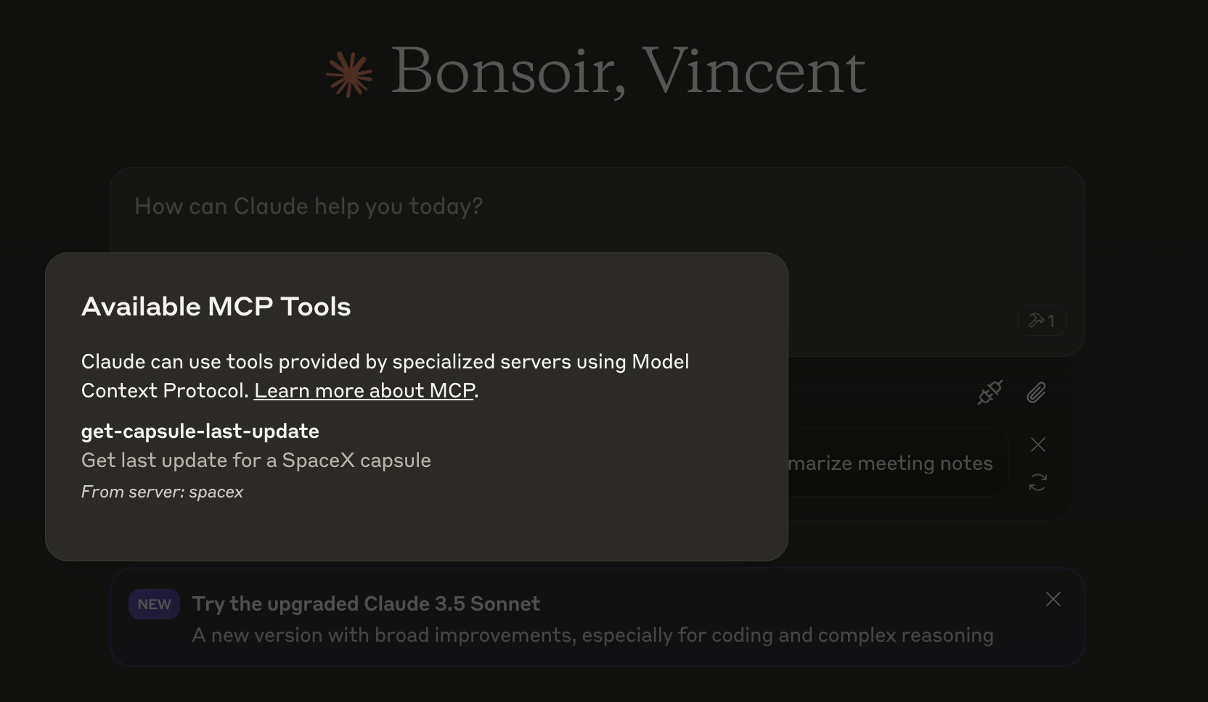Click the Bonsoir, Vincent greeting

click(x=627, y=72)
